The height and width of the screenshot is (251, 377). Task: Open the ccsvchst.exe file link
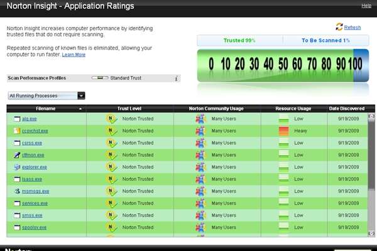35,131
